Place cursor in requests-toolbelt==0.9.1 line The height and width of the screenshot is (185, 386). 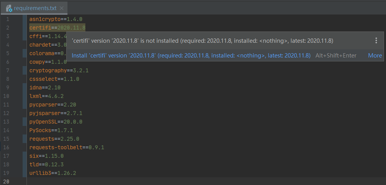coord(67,147)
